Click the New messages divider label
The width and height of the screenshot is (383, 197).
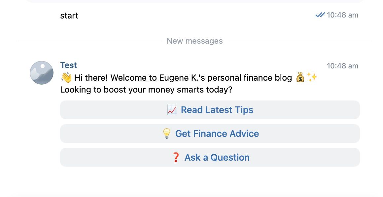194,41
